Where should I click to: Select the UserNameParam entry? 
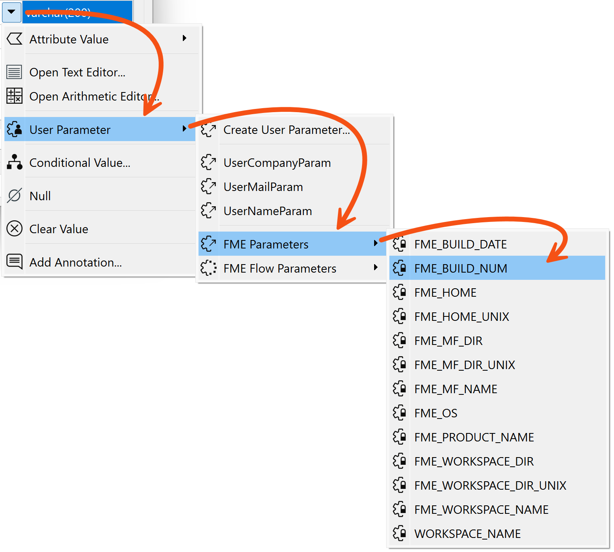tap(267, 211)
